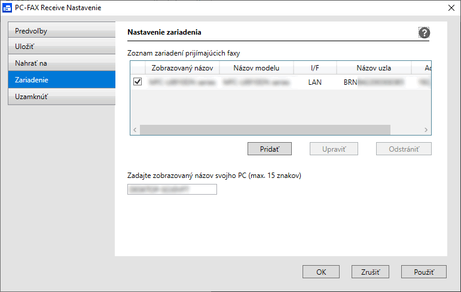Click the right scroll arrow of device list

[426, 130]
